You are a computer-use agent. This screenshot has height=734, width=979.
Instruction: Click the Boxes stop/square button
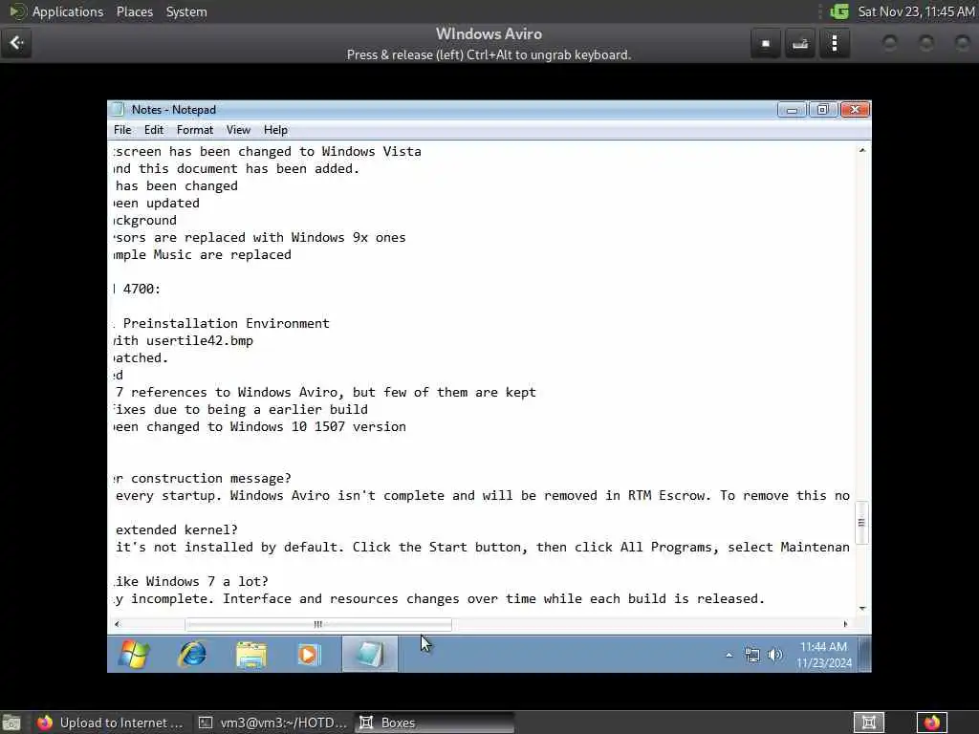(766, 43)
